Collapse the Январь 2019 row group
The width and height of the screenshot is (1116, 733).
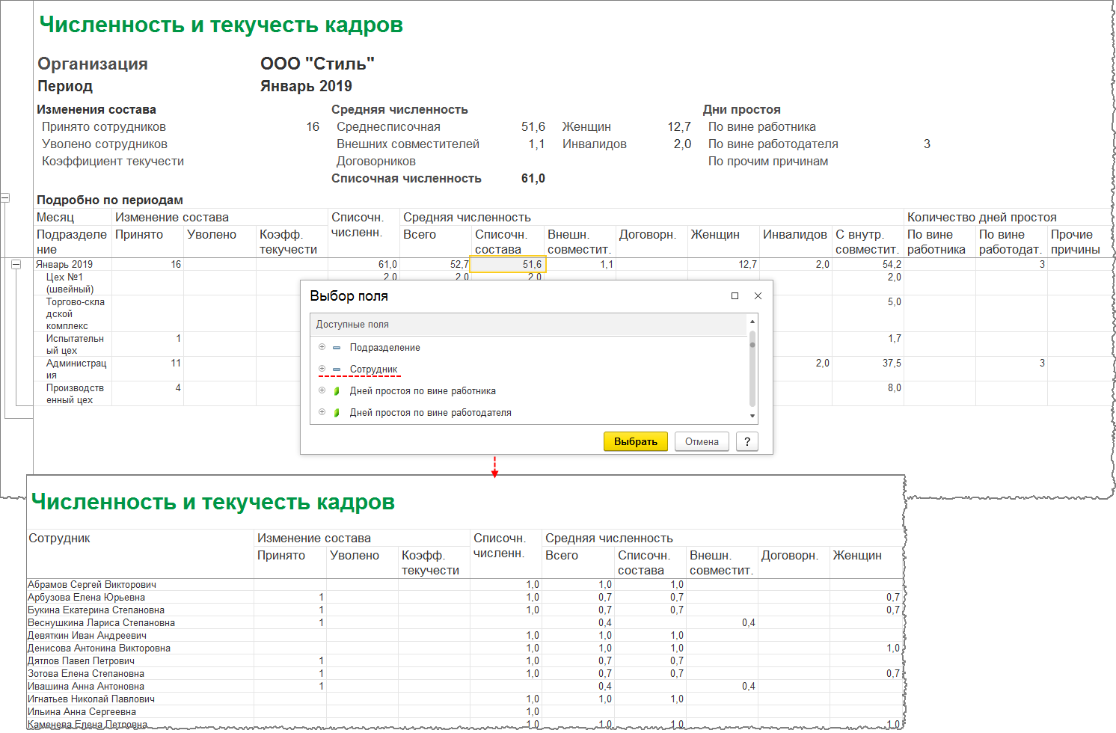tap(16, 265)
